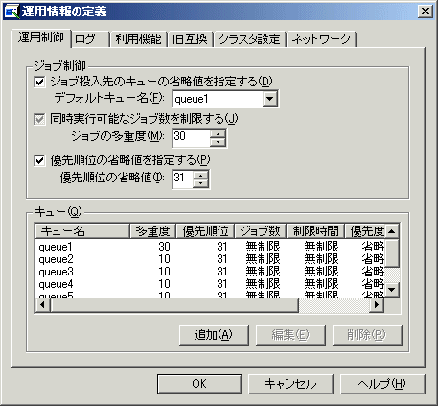
Task: Open the 利用機能 tab
Action: pyautogui.click(x=138, y=39)
